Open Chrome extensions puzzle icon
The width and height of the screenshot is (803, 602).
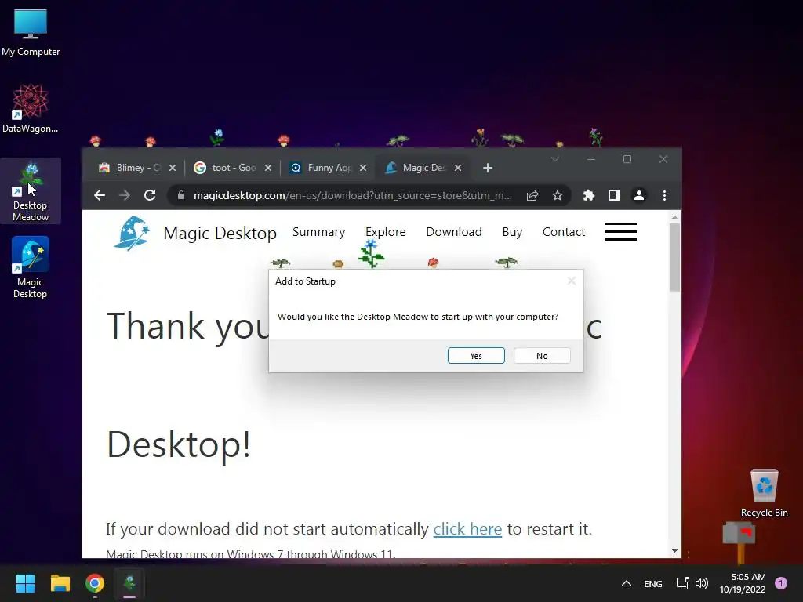[x=589, y=195]
